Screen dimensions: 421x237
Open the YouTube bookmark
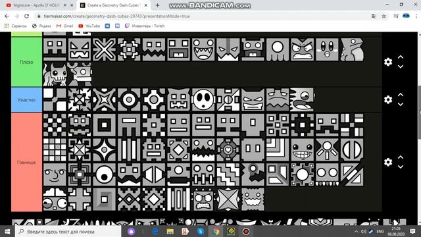pos(89,26)
